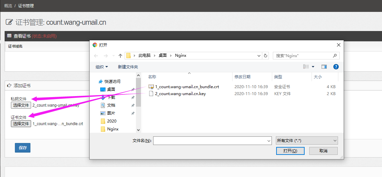Click the search magnifier in Nginx search box
The image size is (382, 177).
pos(335,56)
